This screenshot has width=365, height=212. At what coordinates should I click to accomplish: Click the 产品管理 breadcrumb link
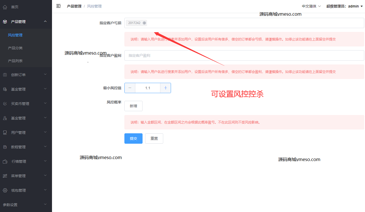click(x=74, y=6)
